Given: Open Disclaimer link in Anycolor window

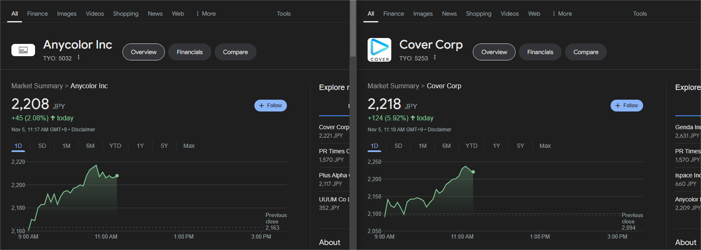Looking at the screenshot, I should point(83,130).
